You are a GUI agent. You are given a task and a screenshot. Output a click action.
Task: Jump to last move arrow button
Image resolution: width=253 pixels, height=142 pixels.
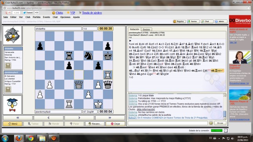[110, 118]
